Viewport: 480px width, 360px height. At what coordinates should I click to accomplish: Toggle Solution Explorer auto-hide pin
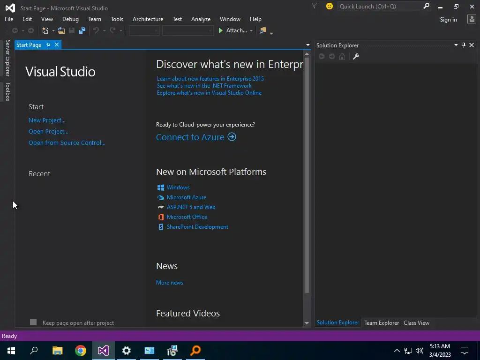click(x=464, y=45)
